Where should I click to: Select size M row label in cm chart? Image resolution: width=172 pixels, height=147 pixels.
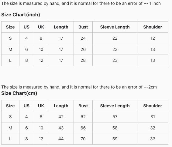point(10,128)
